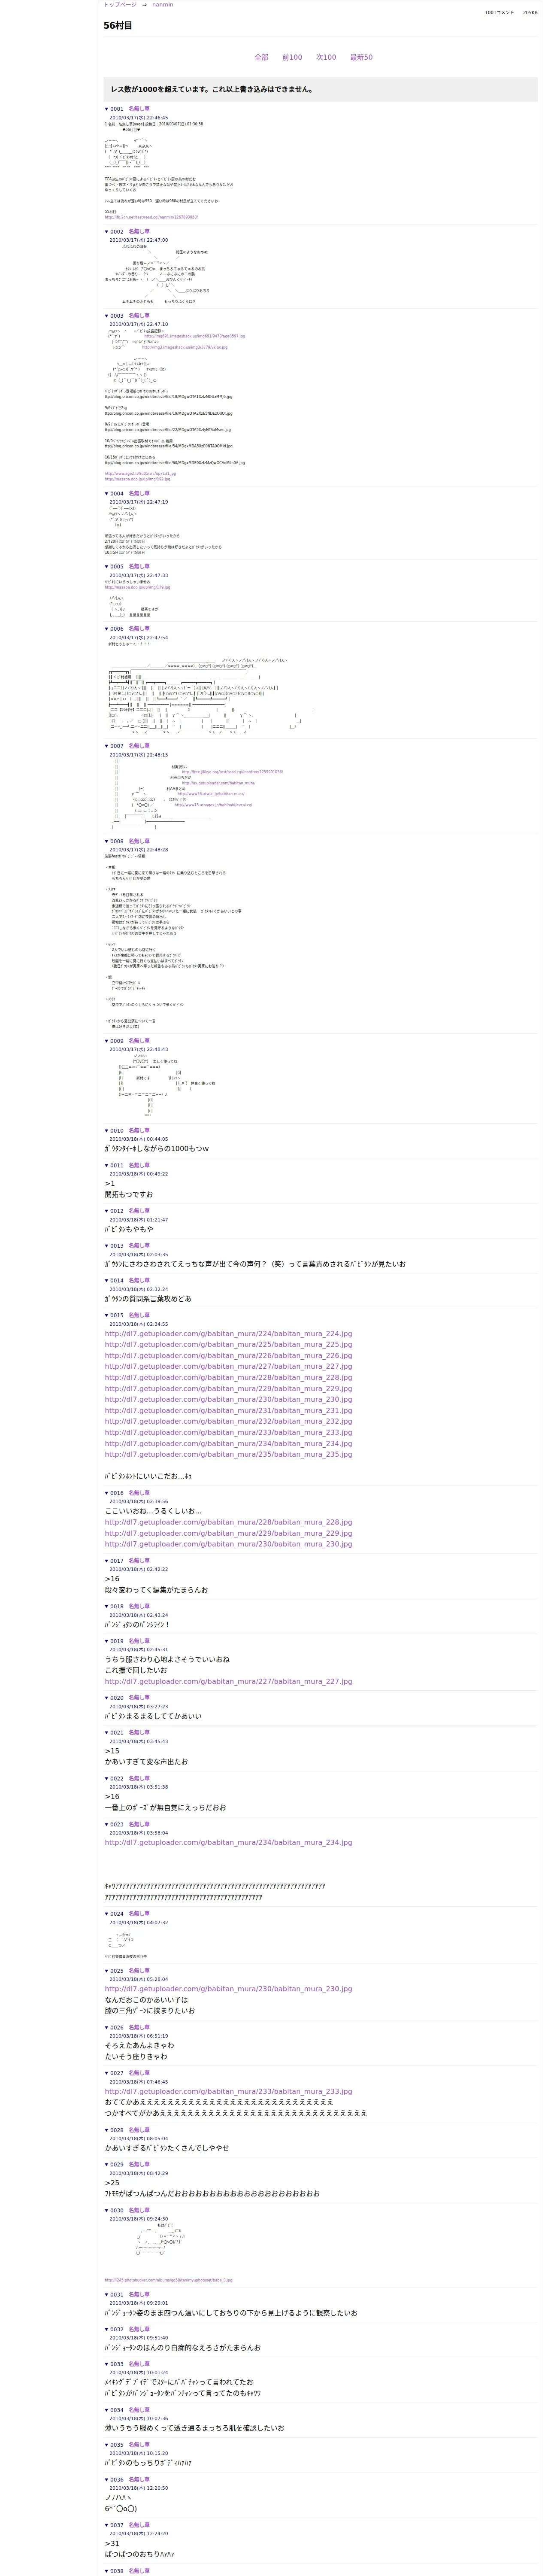Open babitan_mura_225.jpg link in post 0015
Viewport: 551px width, 2576px height.
pos(228,1345)
